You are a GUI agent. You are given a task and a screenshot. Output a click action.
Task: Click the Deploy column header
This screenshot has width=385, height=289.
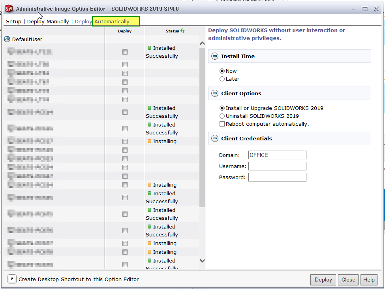pos(125,31)
